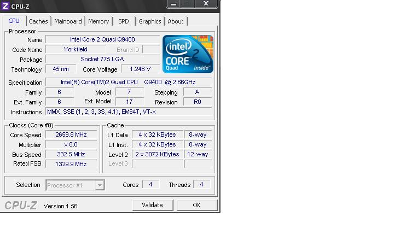Click the empty Brand ID field
Image resolution: width=394 pixels, height=246 pixels.
(x=151, y=49)
